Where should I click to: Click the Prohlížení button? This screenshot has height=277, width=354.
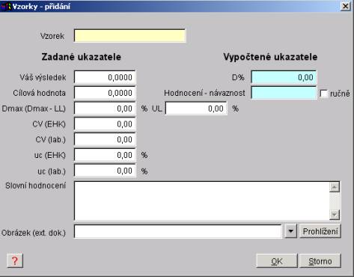(320, 231)
